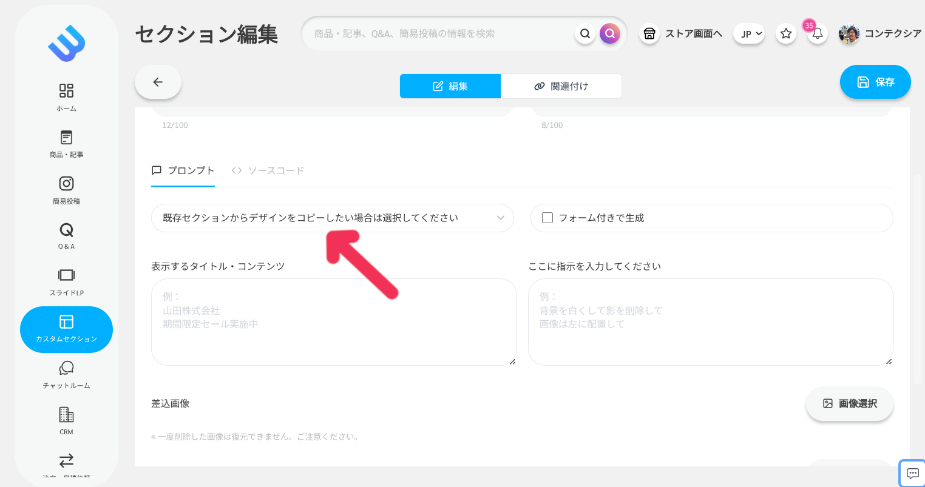Enable フォーム付きで生成 checkbox
Viewport: 925px width, 487px height.
[547, 218]
